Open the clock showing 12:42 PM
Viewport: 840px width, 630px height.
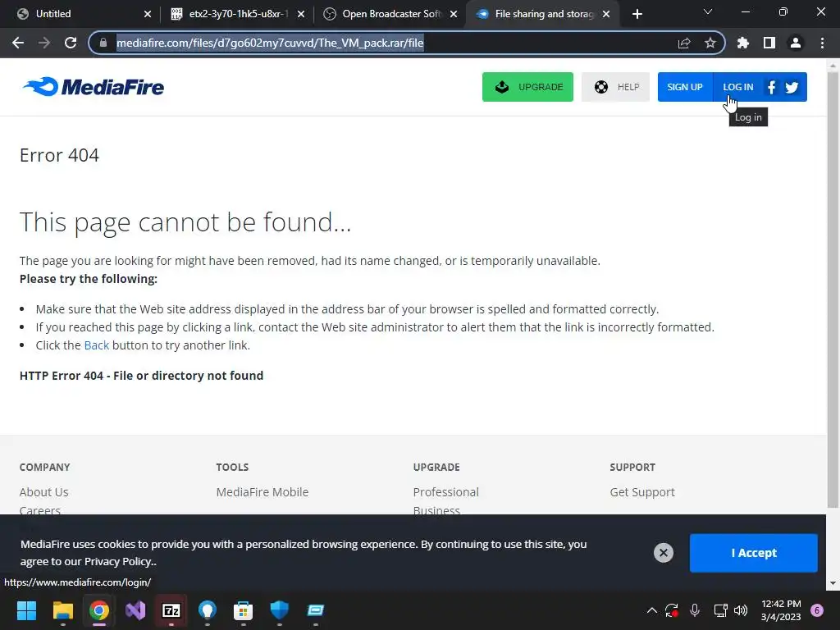coord(781,610)
